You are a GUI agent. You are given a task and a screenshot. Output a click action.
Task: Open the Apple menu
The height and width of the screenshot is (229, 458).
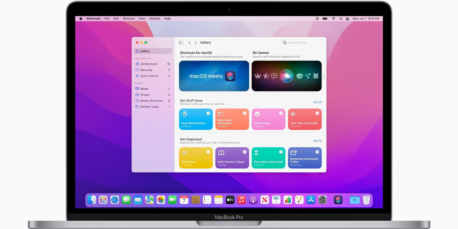pyautogui.click(x=81, y=19)
